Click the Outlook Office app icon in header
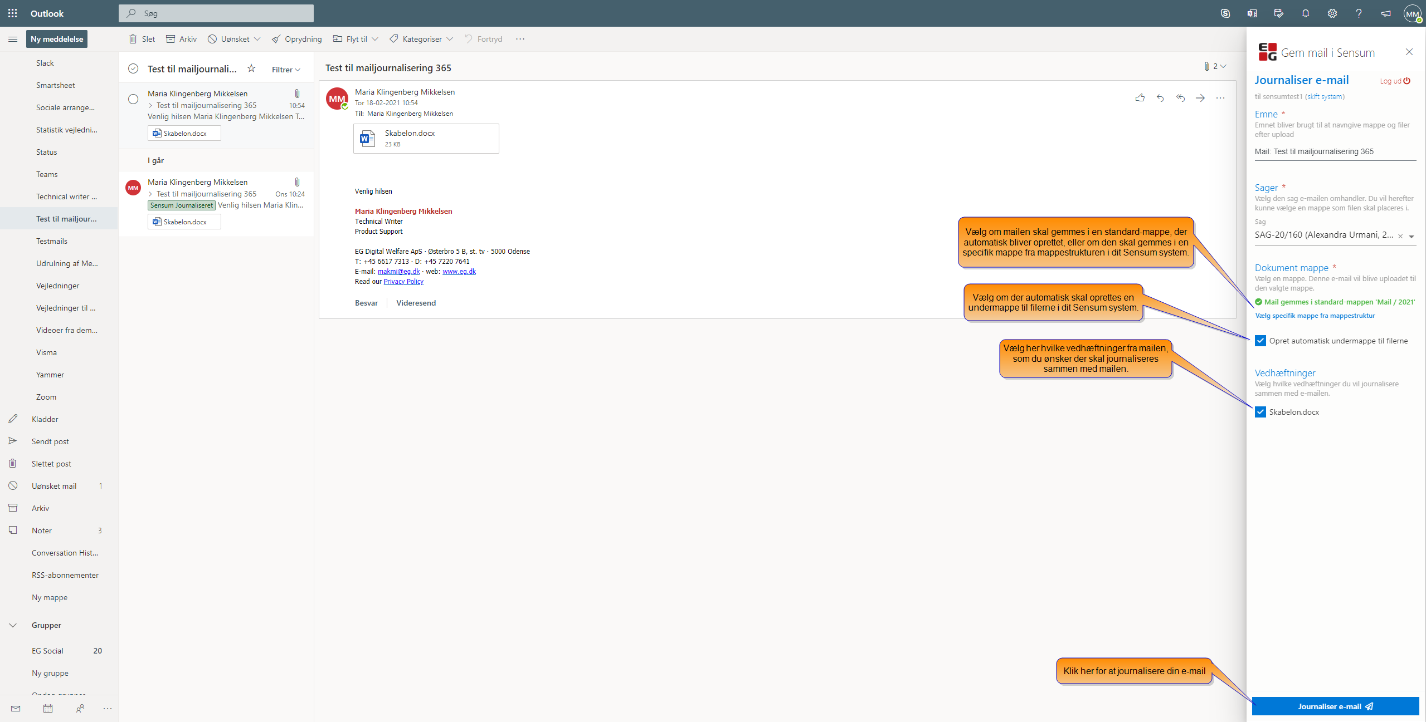 (1252, 13)
